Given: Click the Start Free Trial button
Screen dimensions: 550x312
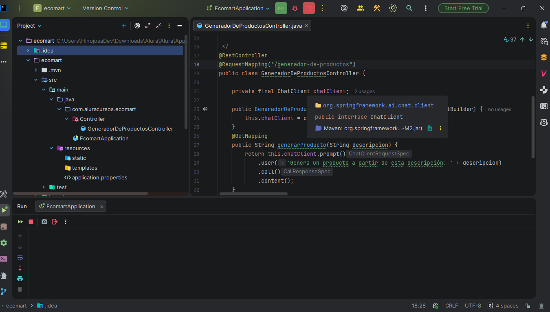Looking at the screenshot, I should [463, 8].
